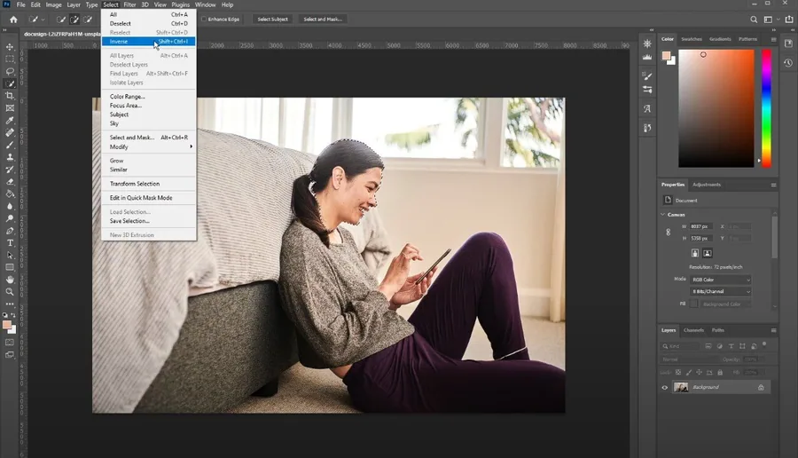Open the 8 Bits/Channel dropdown
This screenshot has width=798, height=458.
[x=721, y=291]
